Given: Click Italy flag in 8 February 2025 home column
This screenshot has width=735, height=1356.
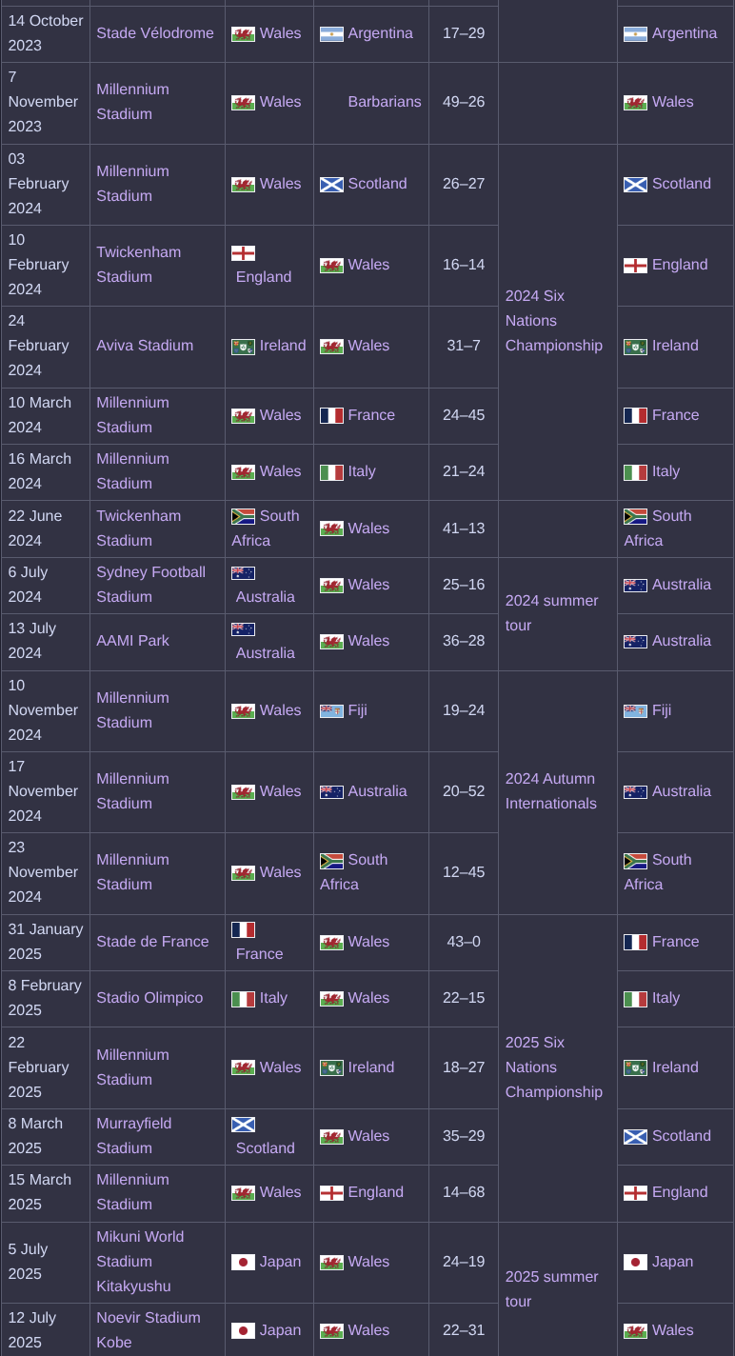Looking at the screenshot, I should pyautogui.click(x=243, y=999).
